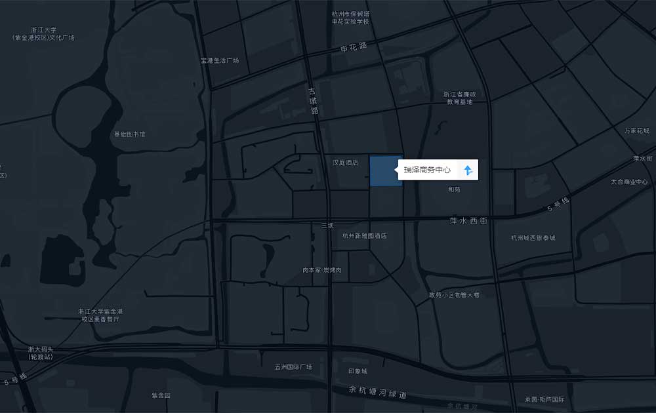The height and width of the screenshot is (413, 656).
Task: Click the 三坝 station label
Action: click(327, 226)
